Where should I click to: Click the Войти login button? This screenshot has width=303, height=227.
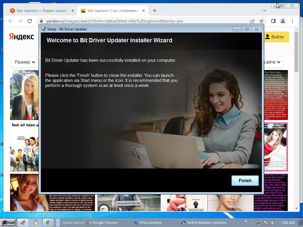pyautogui.click(x=276, y=37)
